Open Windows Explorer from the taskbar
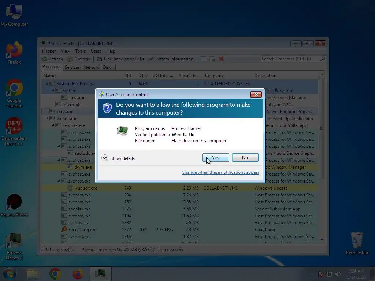The height and width of the screenshot is (281, 375). [x=33, y=274]
